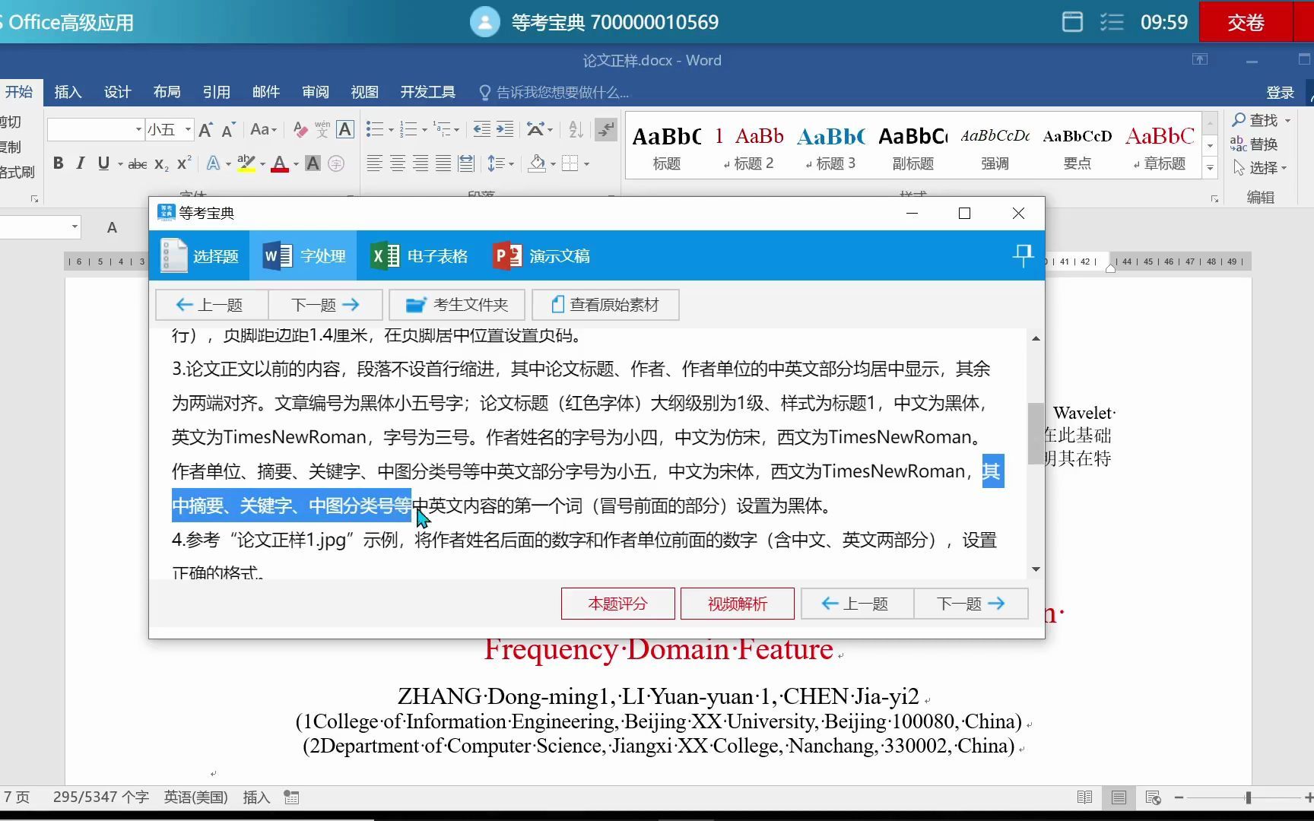This screenshot has height=821, width=1314.
Task: Switch to web layout view icon
Action: [1153, 797]
